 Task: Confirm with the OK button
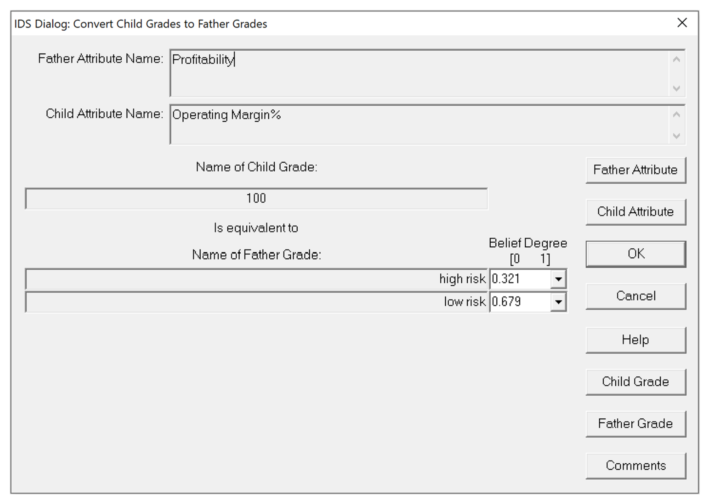pyautogui.click(x=636, y=254)
